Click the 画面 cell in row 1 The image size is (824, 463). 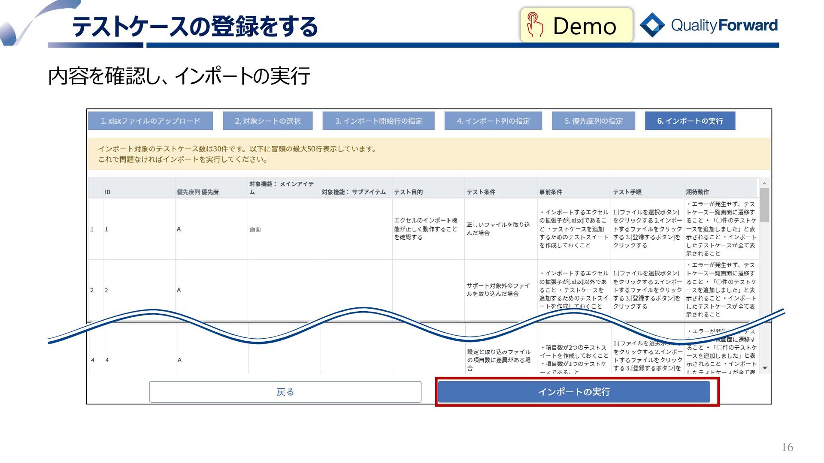(x=255, y=229)
